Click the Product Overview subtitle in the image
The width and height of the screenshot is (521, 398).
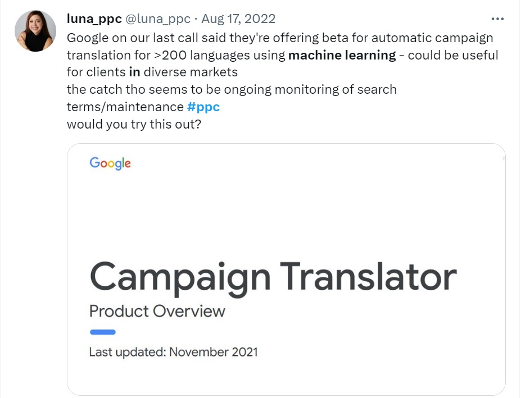tap(157, 312)
